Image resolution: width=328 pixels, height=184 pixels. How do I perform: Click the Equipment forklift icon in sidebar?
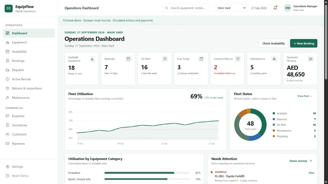tap(8, 42)
